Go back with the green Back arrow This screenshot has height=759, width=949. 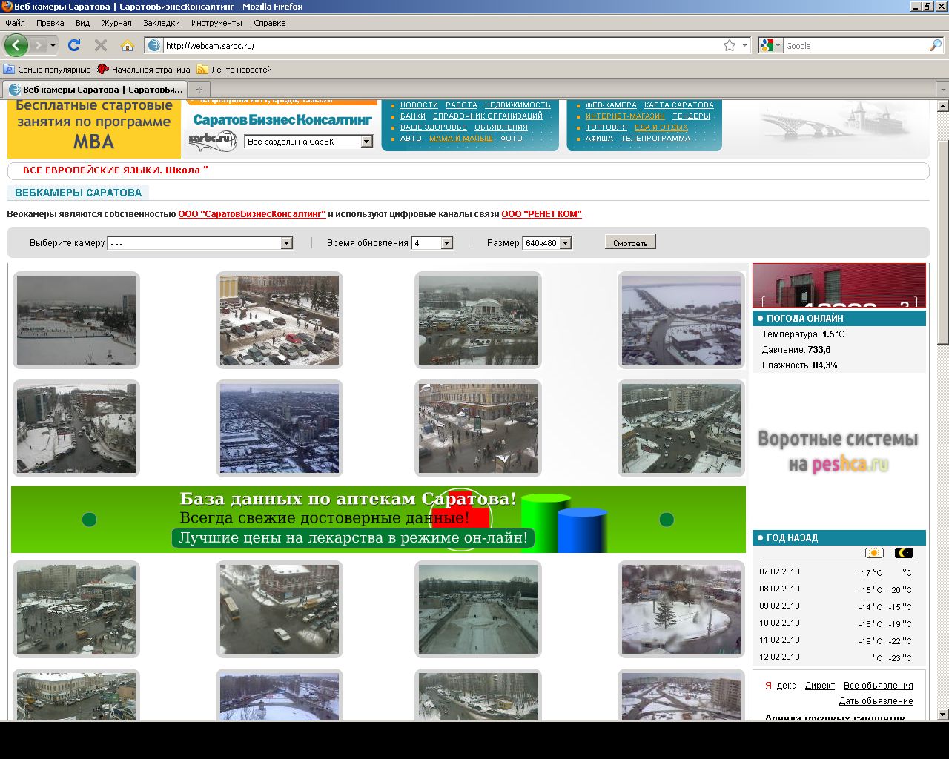pos(16,45)
